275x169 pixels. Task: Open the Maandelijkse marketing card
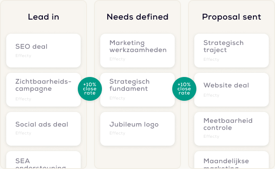pyautogui.click(x=231, y=162)
